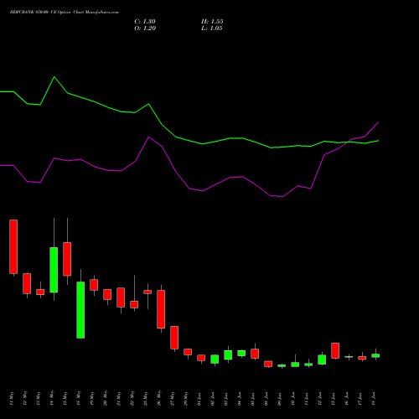
Task: Select the 11 May date label
Action: click(x=12, y=399)
